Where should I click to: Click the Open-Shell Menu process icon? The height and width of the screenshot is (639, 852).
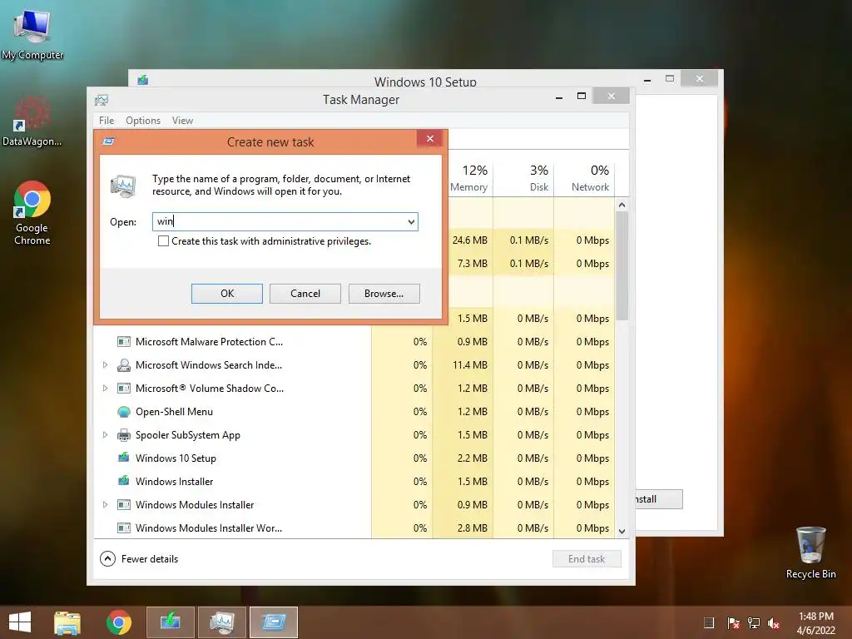[124, 412]
